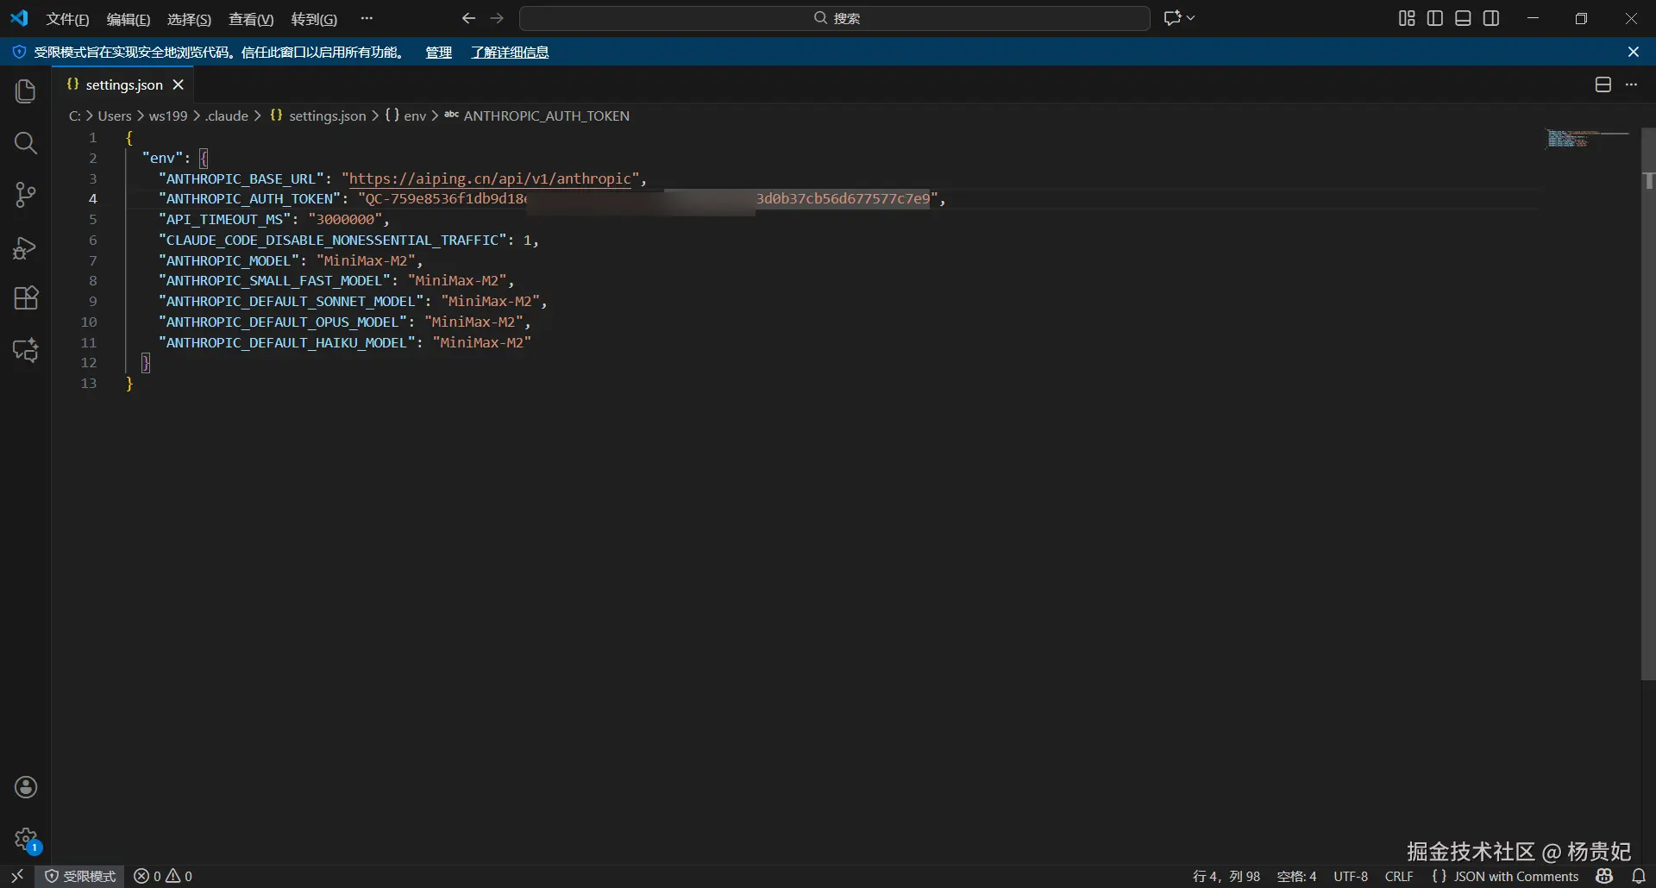The image size is (1656, 888).
Task: Open the Search view in activity bar
Action: [26, 143]
